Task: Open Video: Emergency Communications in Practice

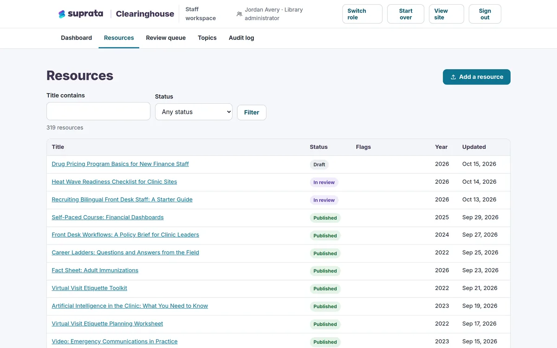Action: pos(115,342)
